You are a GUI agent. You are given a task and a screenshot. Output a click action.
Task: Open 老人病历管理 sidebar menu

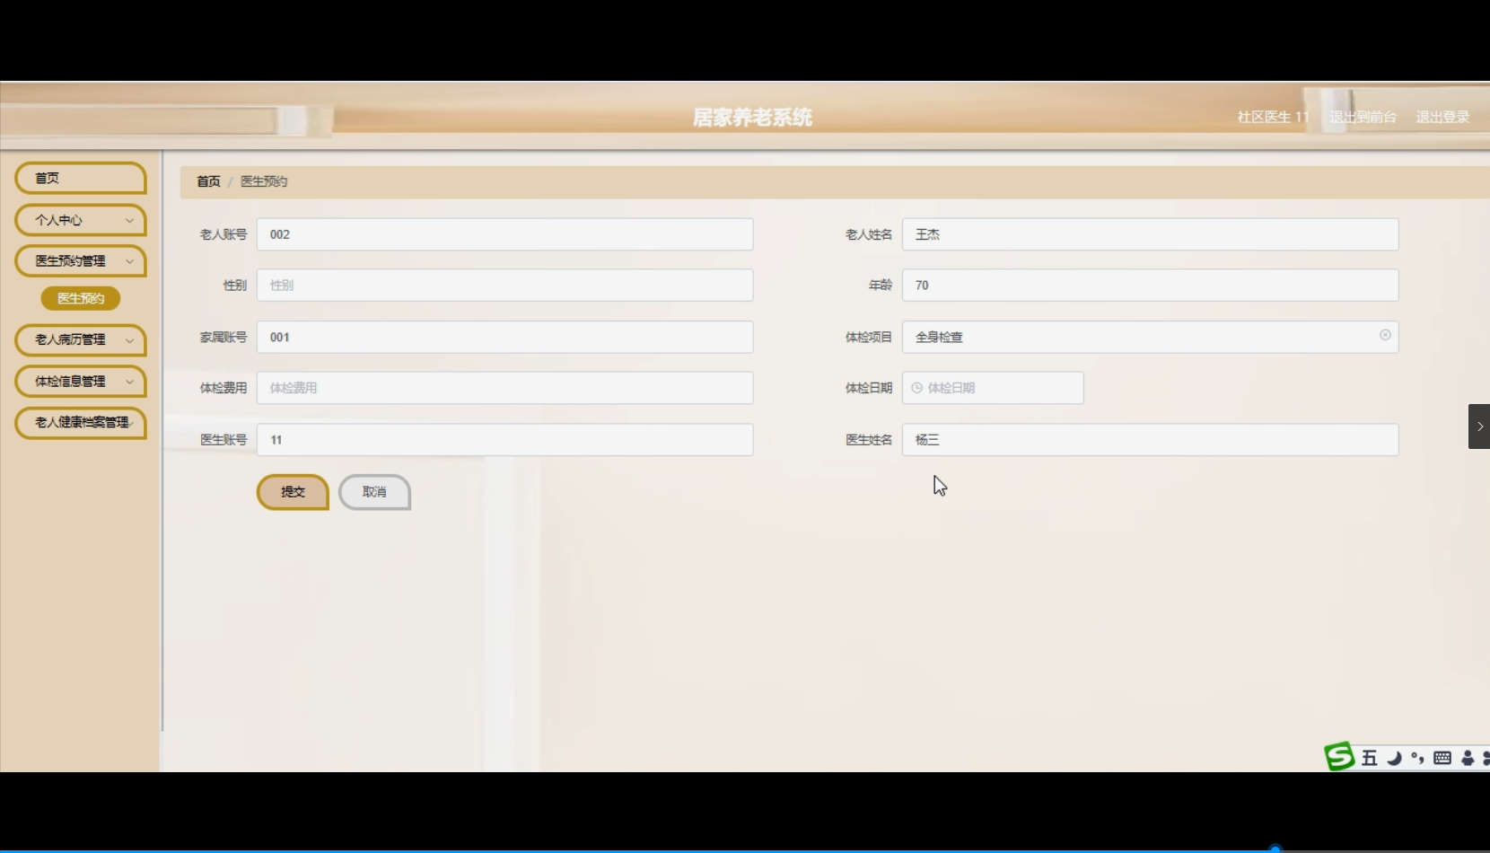tap(81, 340)
